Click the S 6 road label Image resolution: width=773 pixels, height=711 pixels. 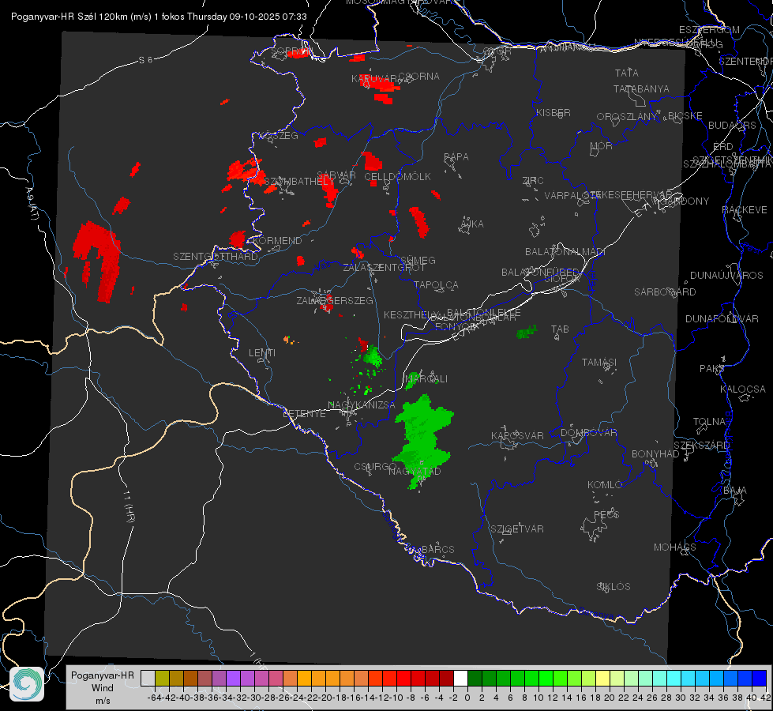pyautogui.click(x=145, y=60)
